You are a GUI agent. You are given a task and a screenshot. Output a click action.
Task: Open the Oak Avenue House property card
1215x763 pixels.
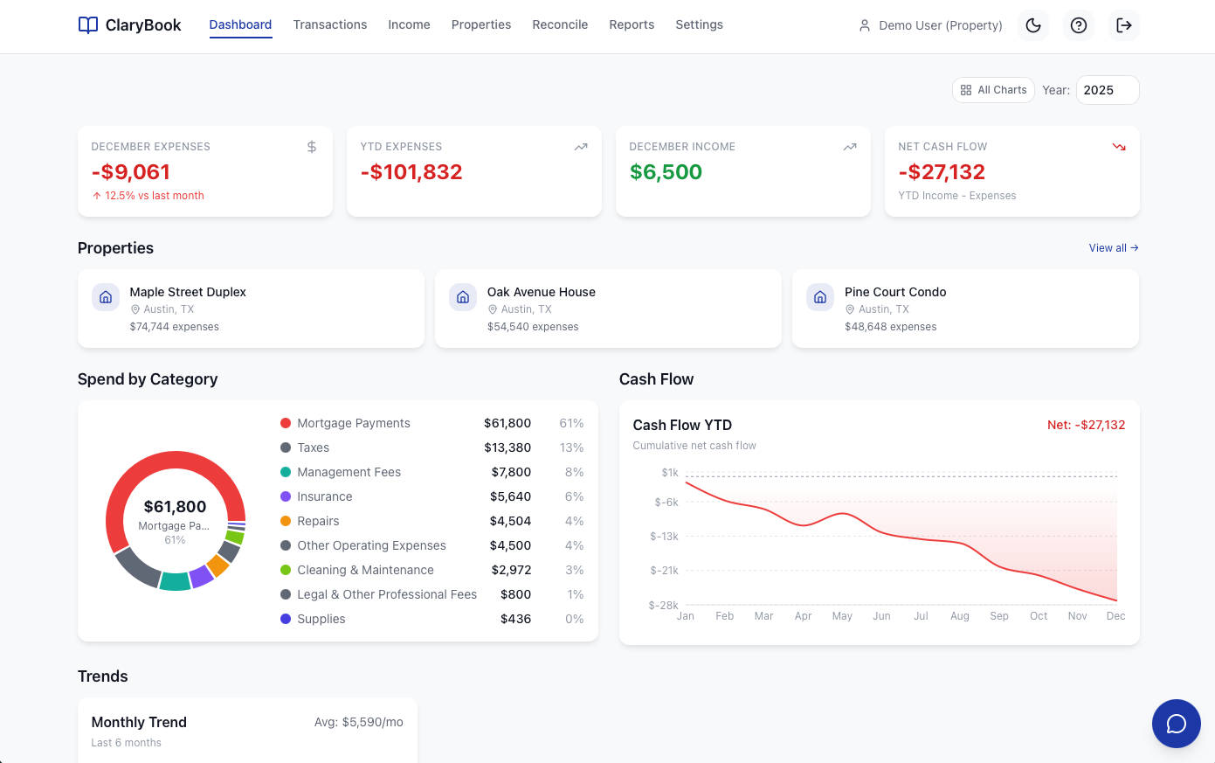[x=608, y=308]
